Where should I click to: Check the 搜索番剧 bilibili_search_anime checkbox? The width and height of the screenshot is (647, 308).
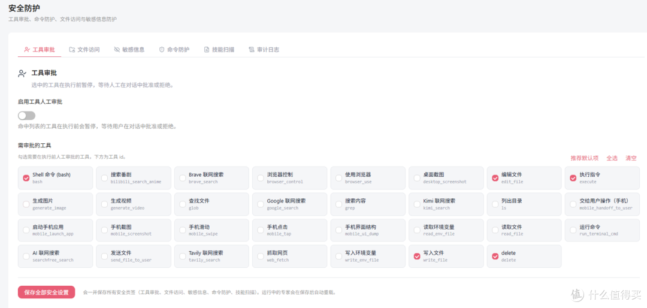coord(104,178)
